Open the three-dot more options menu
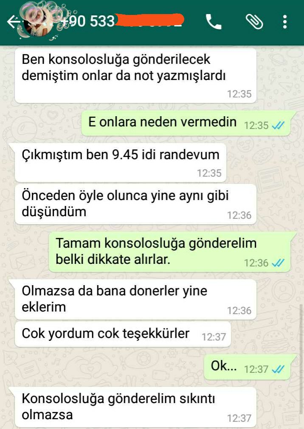Viewport: 304px width, 429px height. [284, 22]
